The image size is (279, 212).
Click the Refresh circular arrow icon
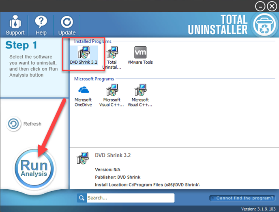point(13,124)
